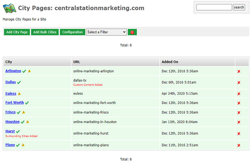Click the City Pages map logo icon

click(9, 8)
